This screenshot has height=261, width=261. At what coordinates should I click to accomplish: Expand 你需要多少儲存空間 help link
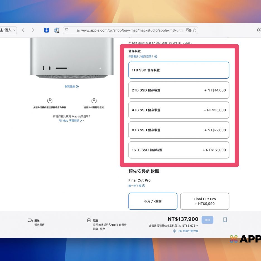coord(143,56)
